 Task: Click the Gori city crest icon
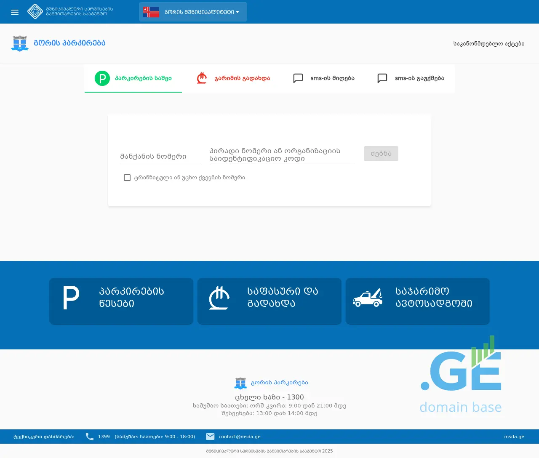click(x=20, y=43)
